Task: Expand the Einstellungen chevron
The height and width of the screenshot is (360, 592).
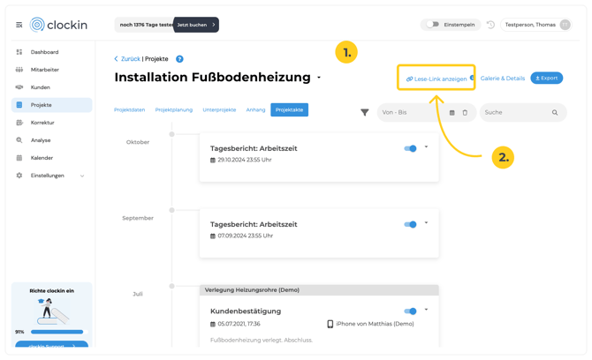Action: pos(82,176)
